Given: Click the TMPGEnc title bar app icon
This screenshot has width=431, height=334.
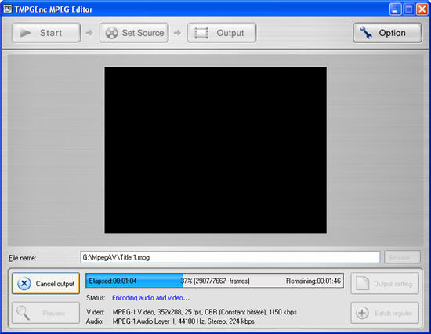Looking at the screenshot, I should coord(7,9).
